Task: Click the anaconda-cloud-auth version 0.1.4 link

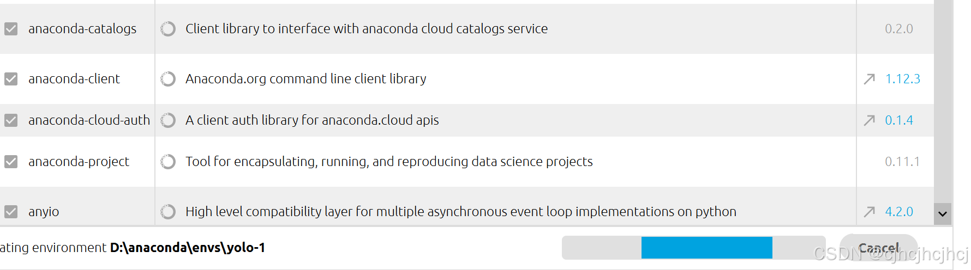Action: pyautogui.click(x=899, y=120)
